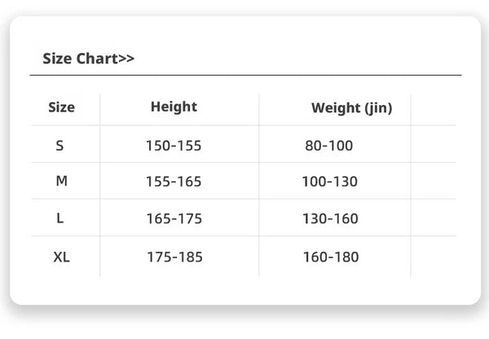Click the 165-175 height value
The width and height of the screenshot is (489, 339).
point(174,218)
